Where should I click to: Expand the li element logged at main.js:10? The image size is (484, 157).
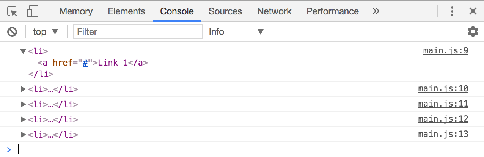click(x=23, y=89)
